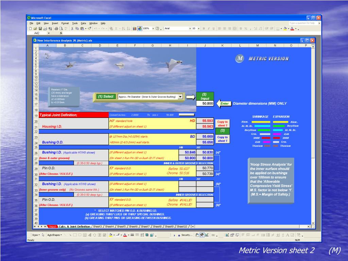Click the Print icon in the toolbar
Viewport: 348px width, 261px height.
coord(56,29)
